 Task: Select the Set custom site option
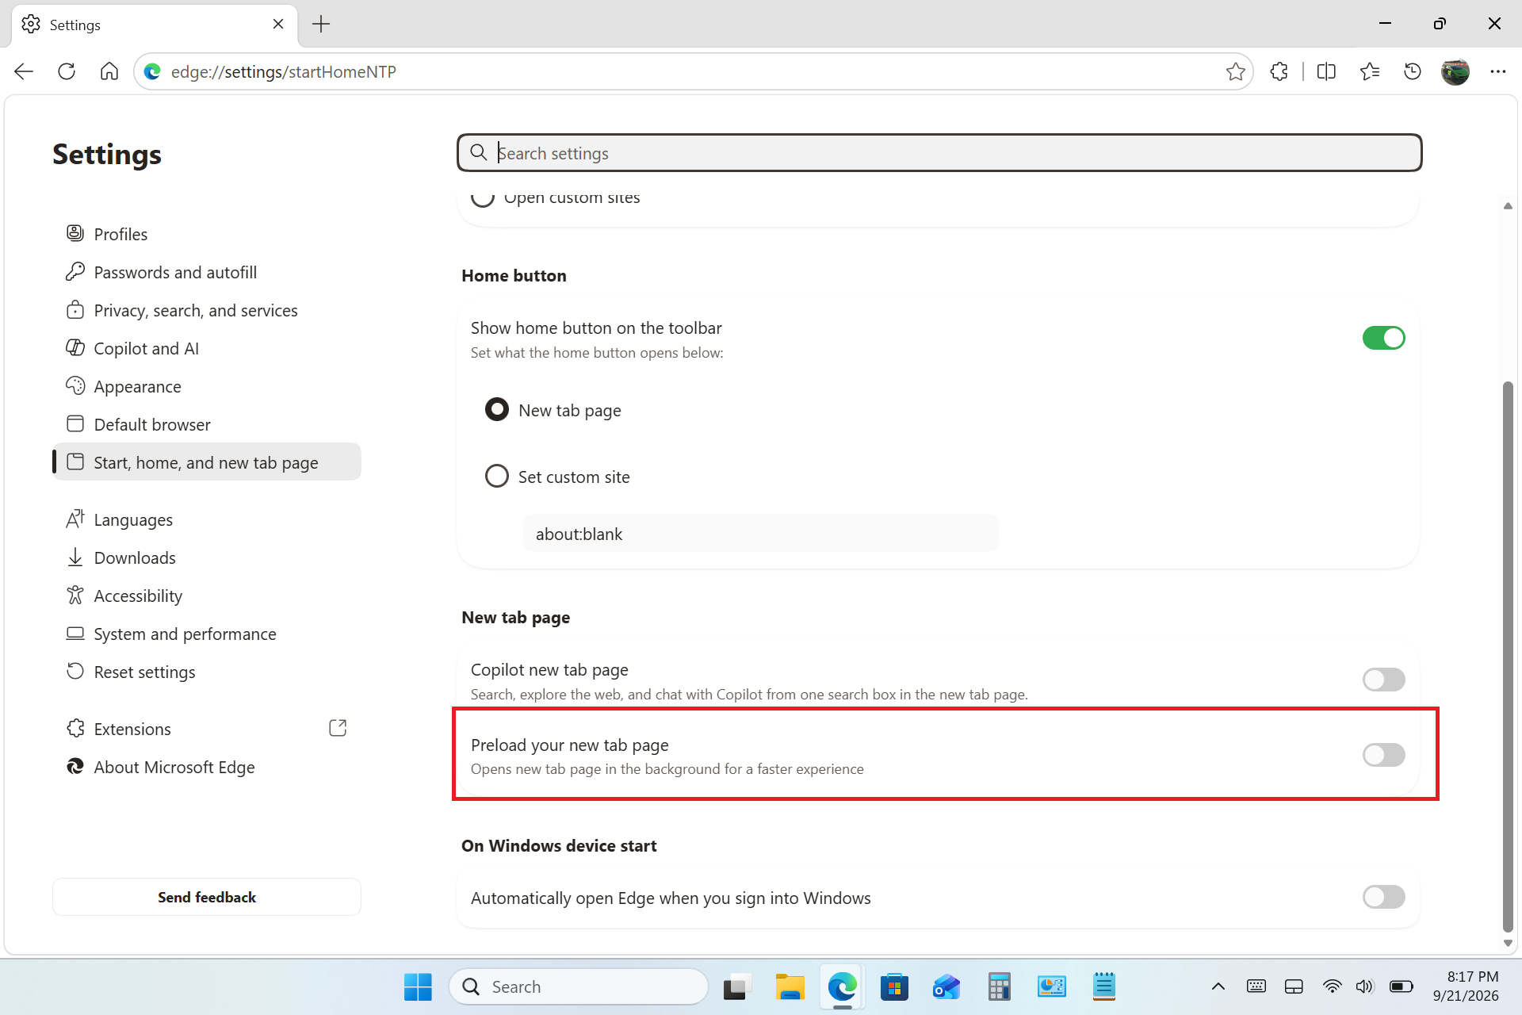[496, 477]
